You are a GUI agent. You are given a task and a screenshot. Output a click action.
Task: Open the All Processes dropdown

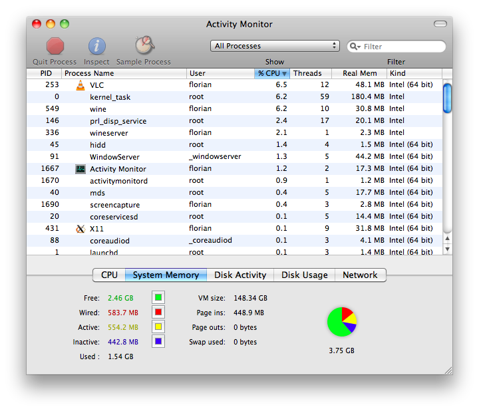(275, 46)
